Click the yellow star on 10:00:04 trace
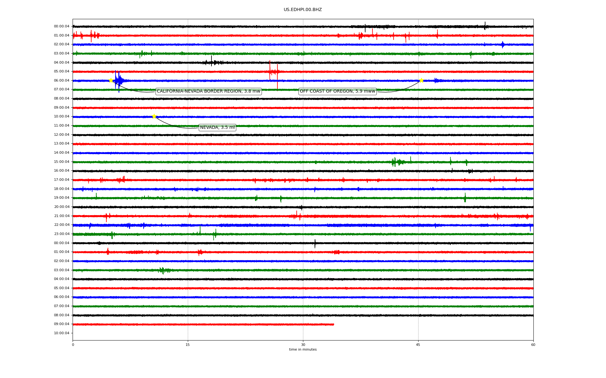606x378 pixels. pos(154,116)
